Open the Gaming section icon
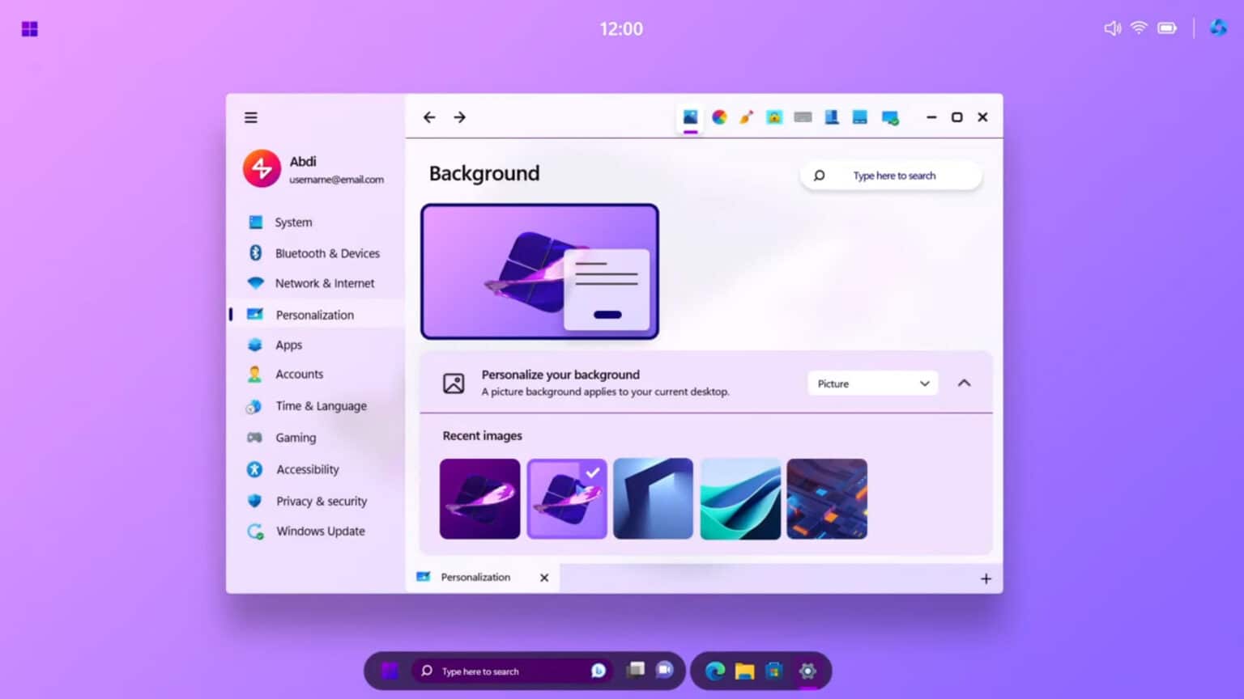 pyautogui.click(x=255, y=437)
